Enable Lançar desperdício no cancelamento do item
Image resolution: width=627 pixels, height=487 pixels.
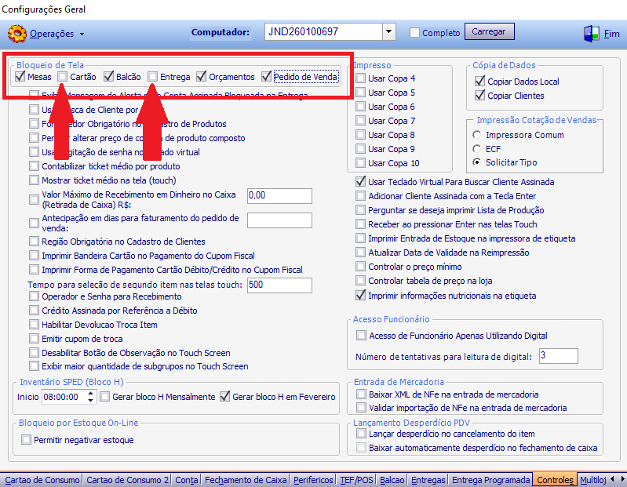tap(361, 434)
